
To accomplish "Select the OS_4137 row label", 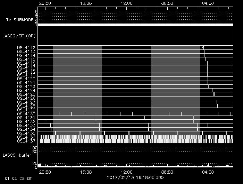I will click(x=26, y=141).
